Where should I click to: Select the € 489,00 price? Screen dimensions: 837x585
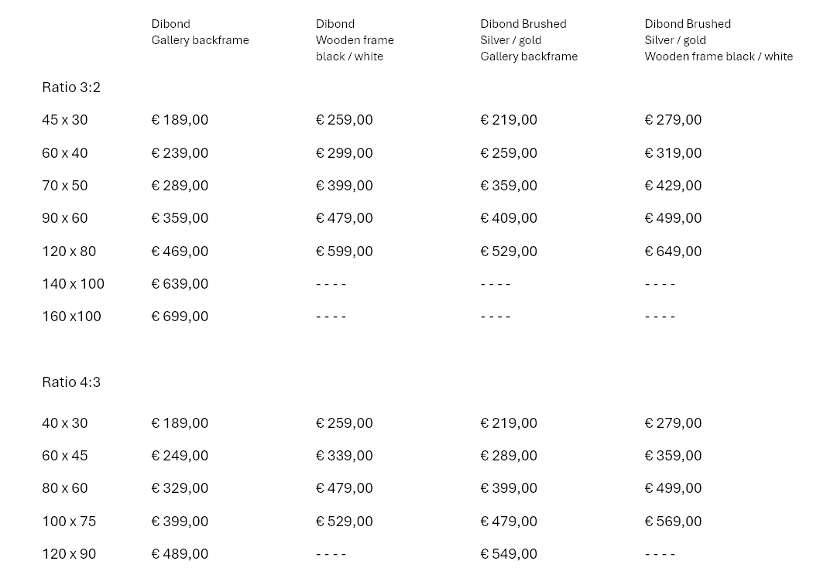180,554
